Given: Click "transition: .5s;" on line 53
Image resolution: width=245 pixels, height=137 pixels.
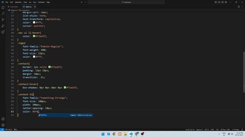Looking at the screenshot, I should pos(34,77).
